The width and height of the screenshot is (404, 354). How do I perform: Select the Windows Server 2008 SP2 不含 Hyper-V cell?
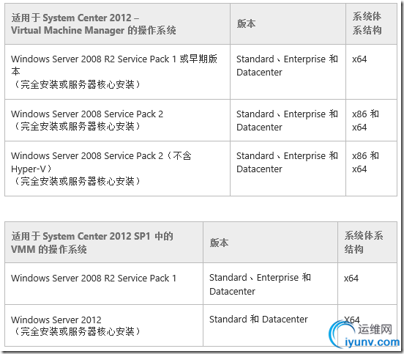(x=118, y=169)
